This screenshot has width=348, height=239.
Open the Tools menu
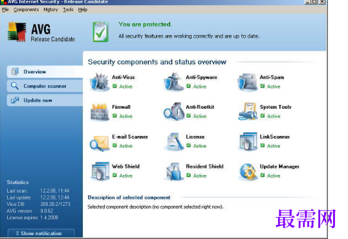(68, 10)
